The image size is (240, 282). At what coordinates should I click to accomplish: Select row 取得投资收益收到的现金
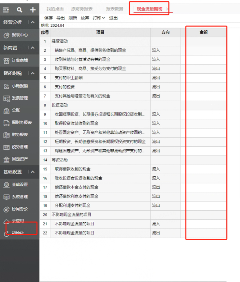133,124
